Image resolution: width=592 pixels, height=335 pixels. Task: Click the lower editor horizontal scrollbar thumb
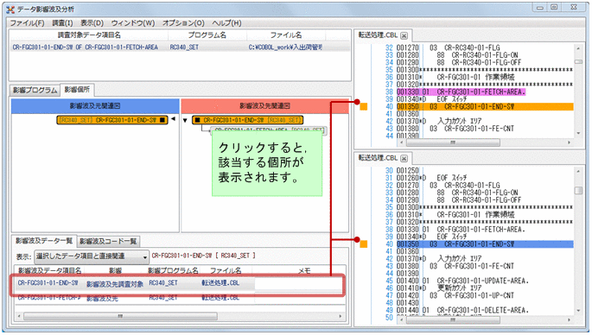click(x=453, y=320)
